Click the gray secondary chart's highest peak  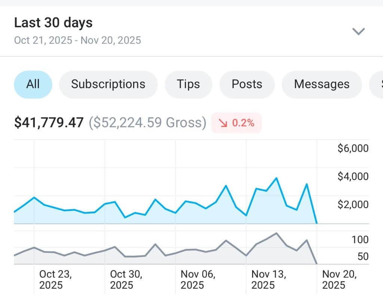(x=276, y=233)
